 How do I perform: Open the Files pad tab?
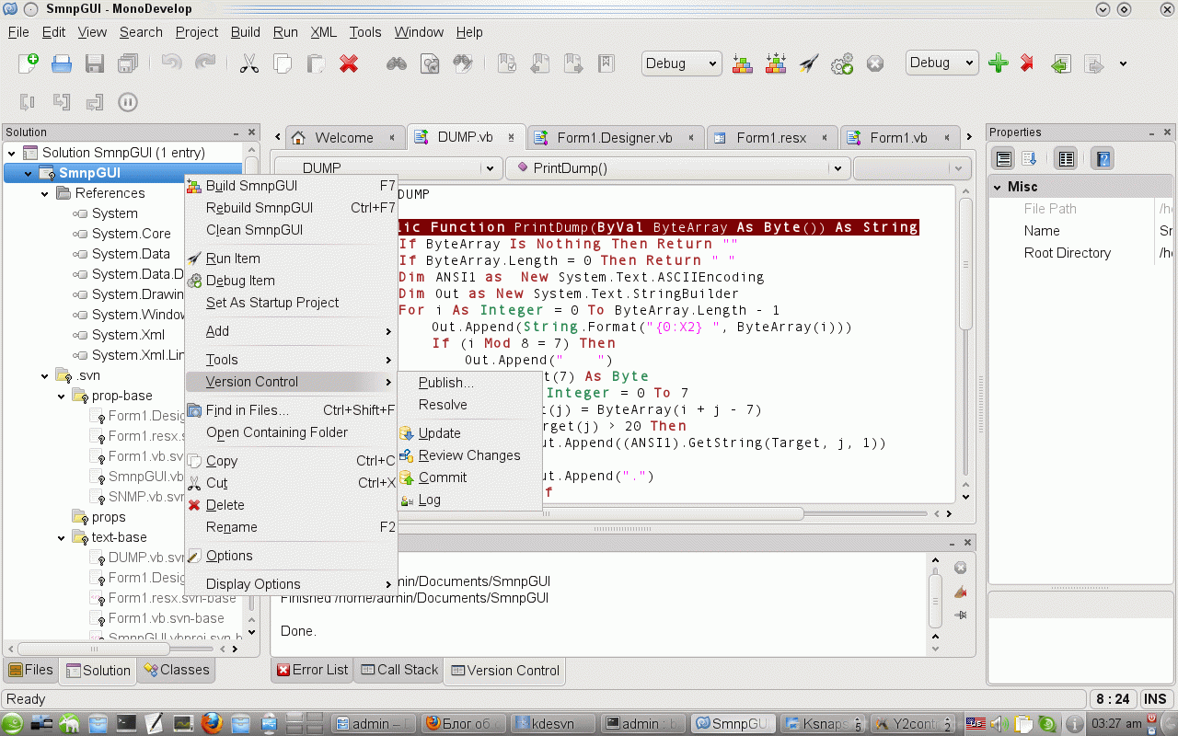point(31,670)
